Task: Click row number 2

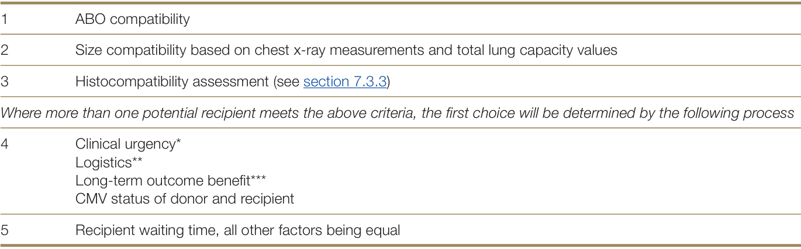Action: click(x=5, y=50)
